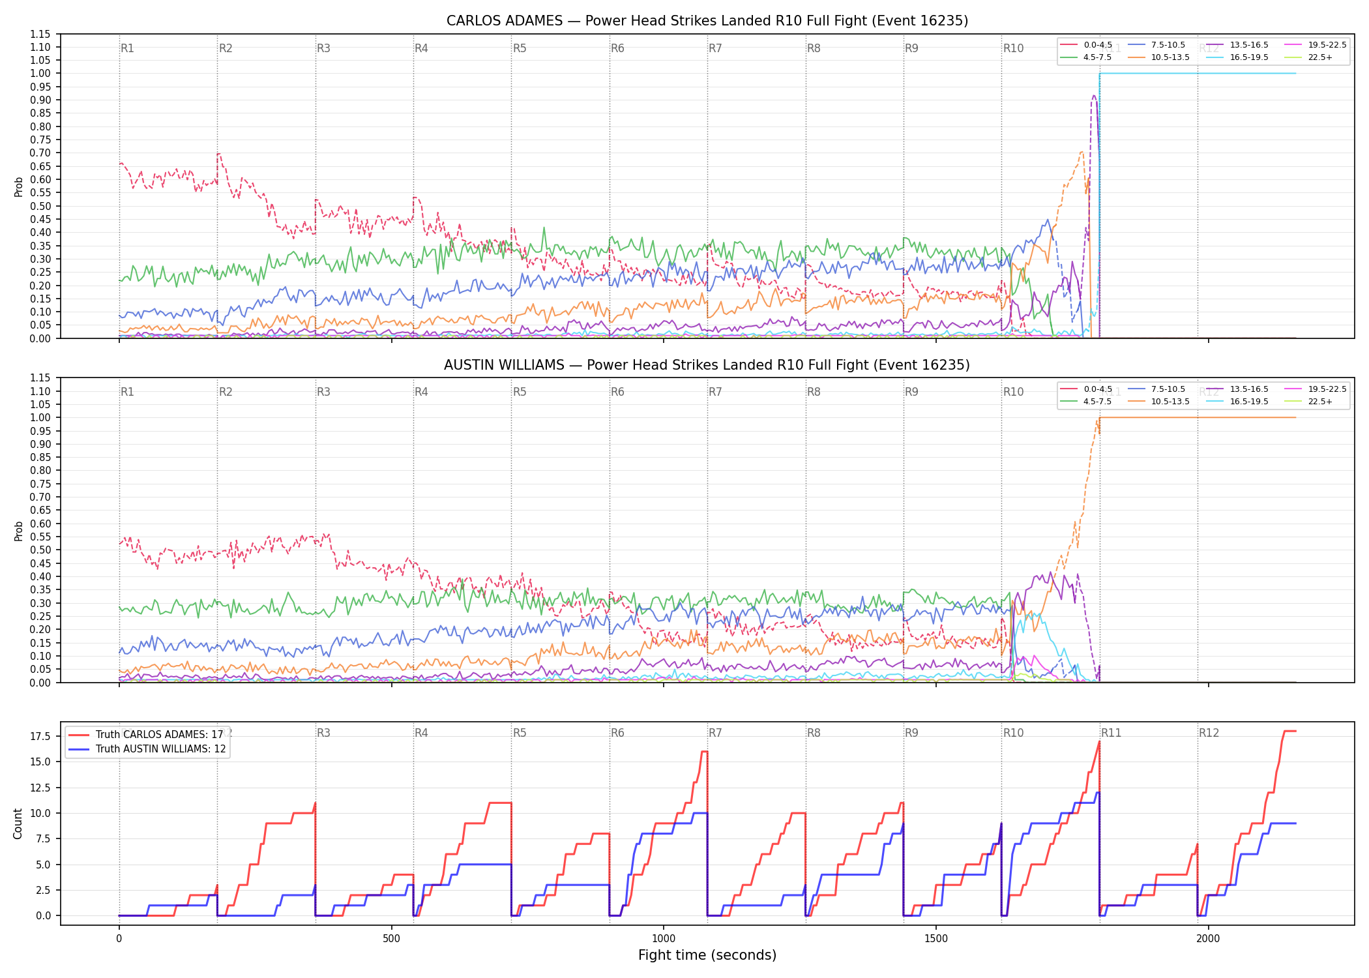Click the 'Count' y-axis label
Screen dimensions: 1369x978
tap(18, 823)
